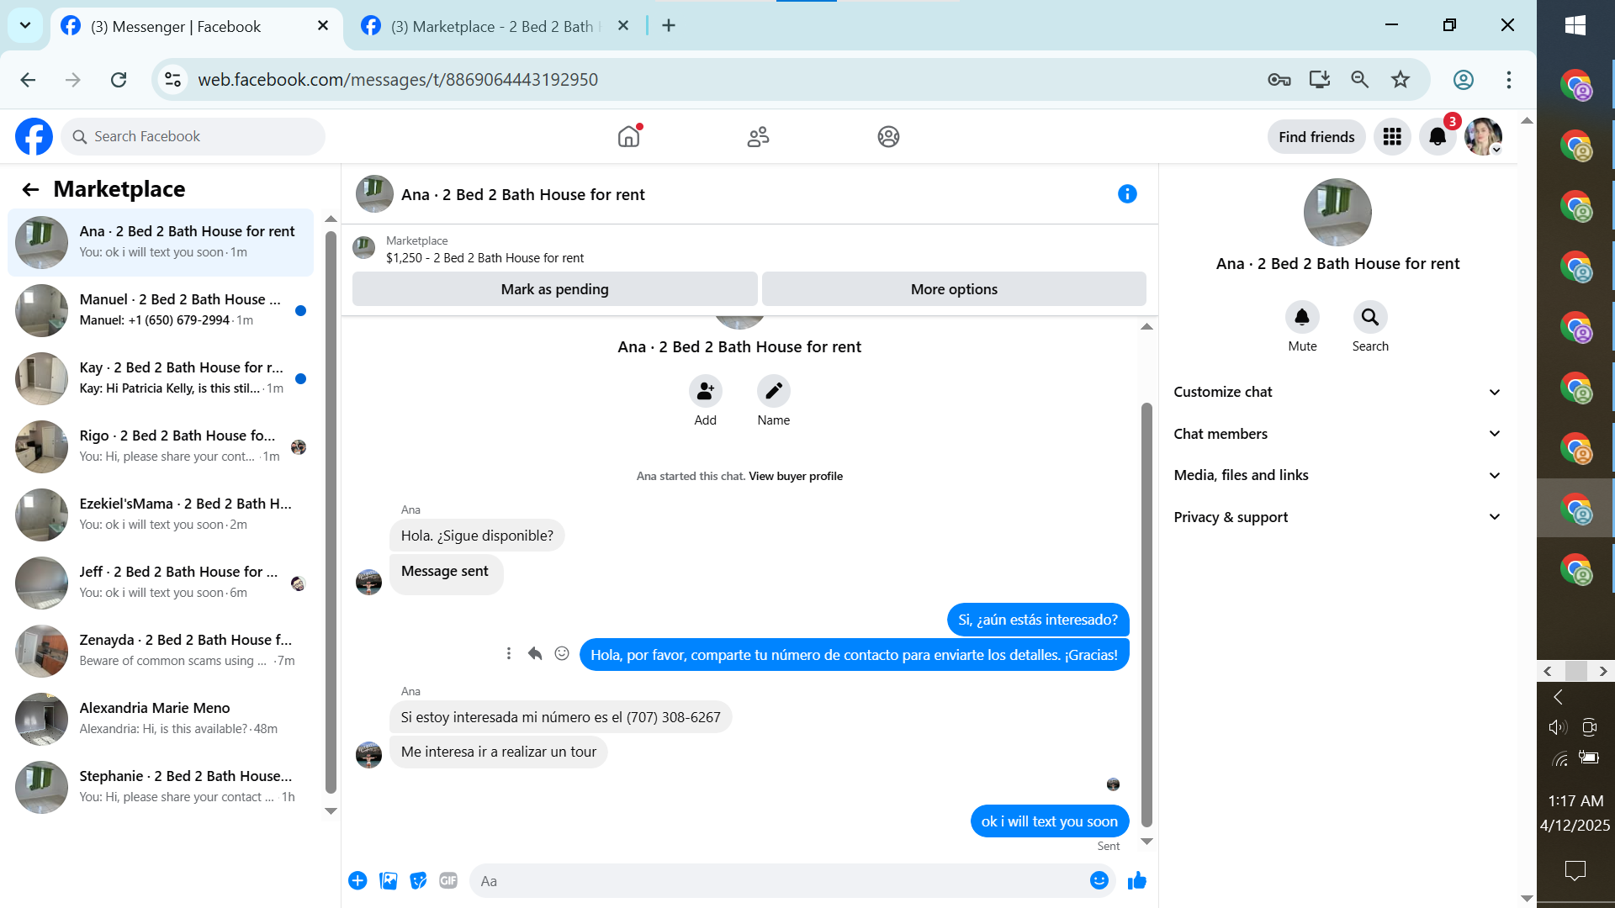Choose a sticker for the message

click(418, 880)
